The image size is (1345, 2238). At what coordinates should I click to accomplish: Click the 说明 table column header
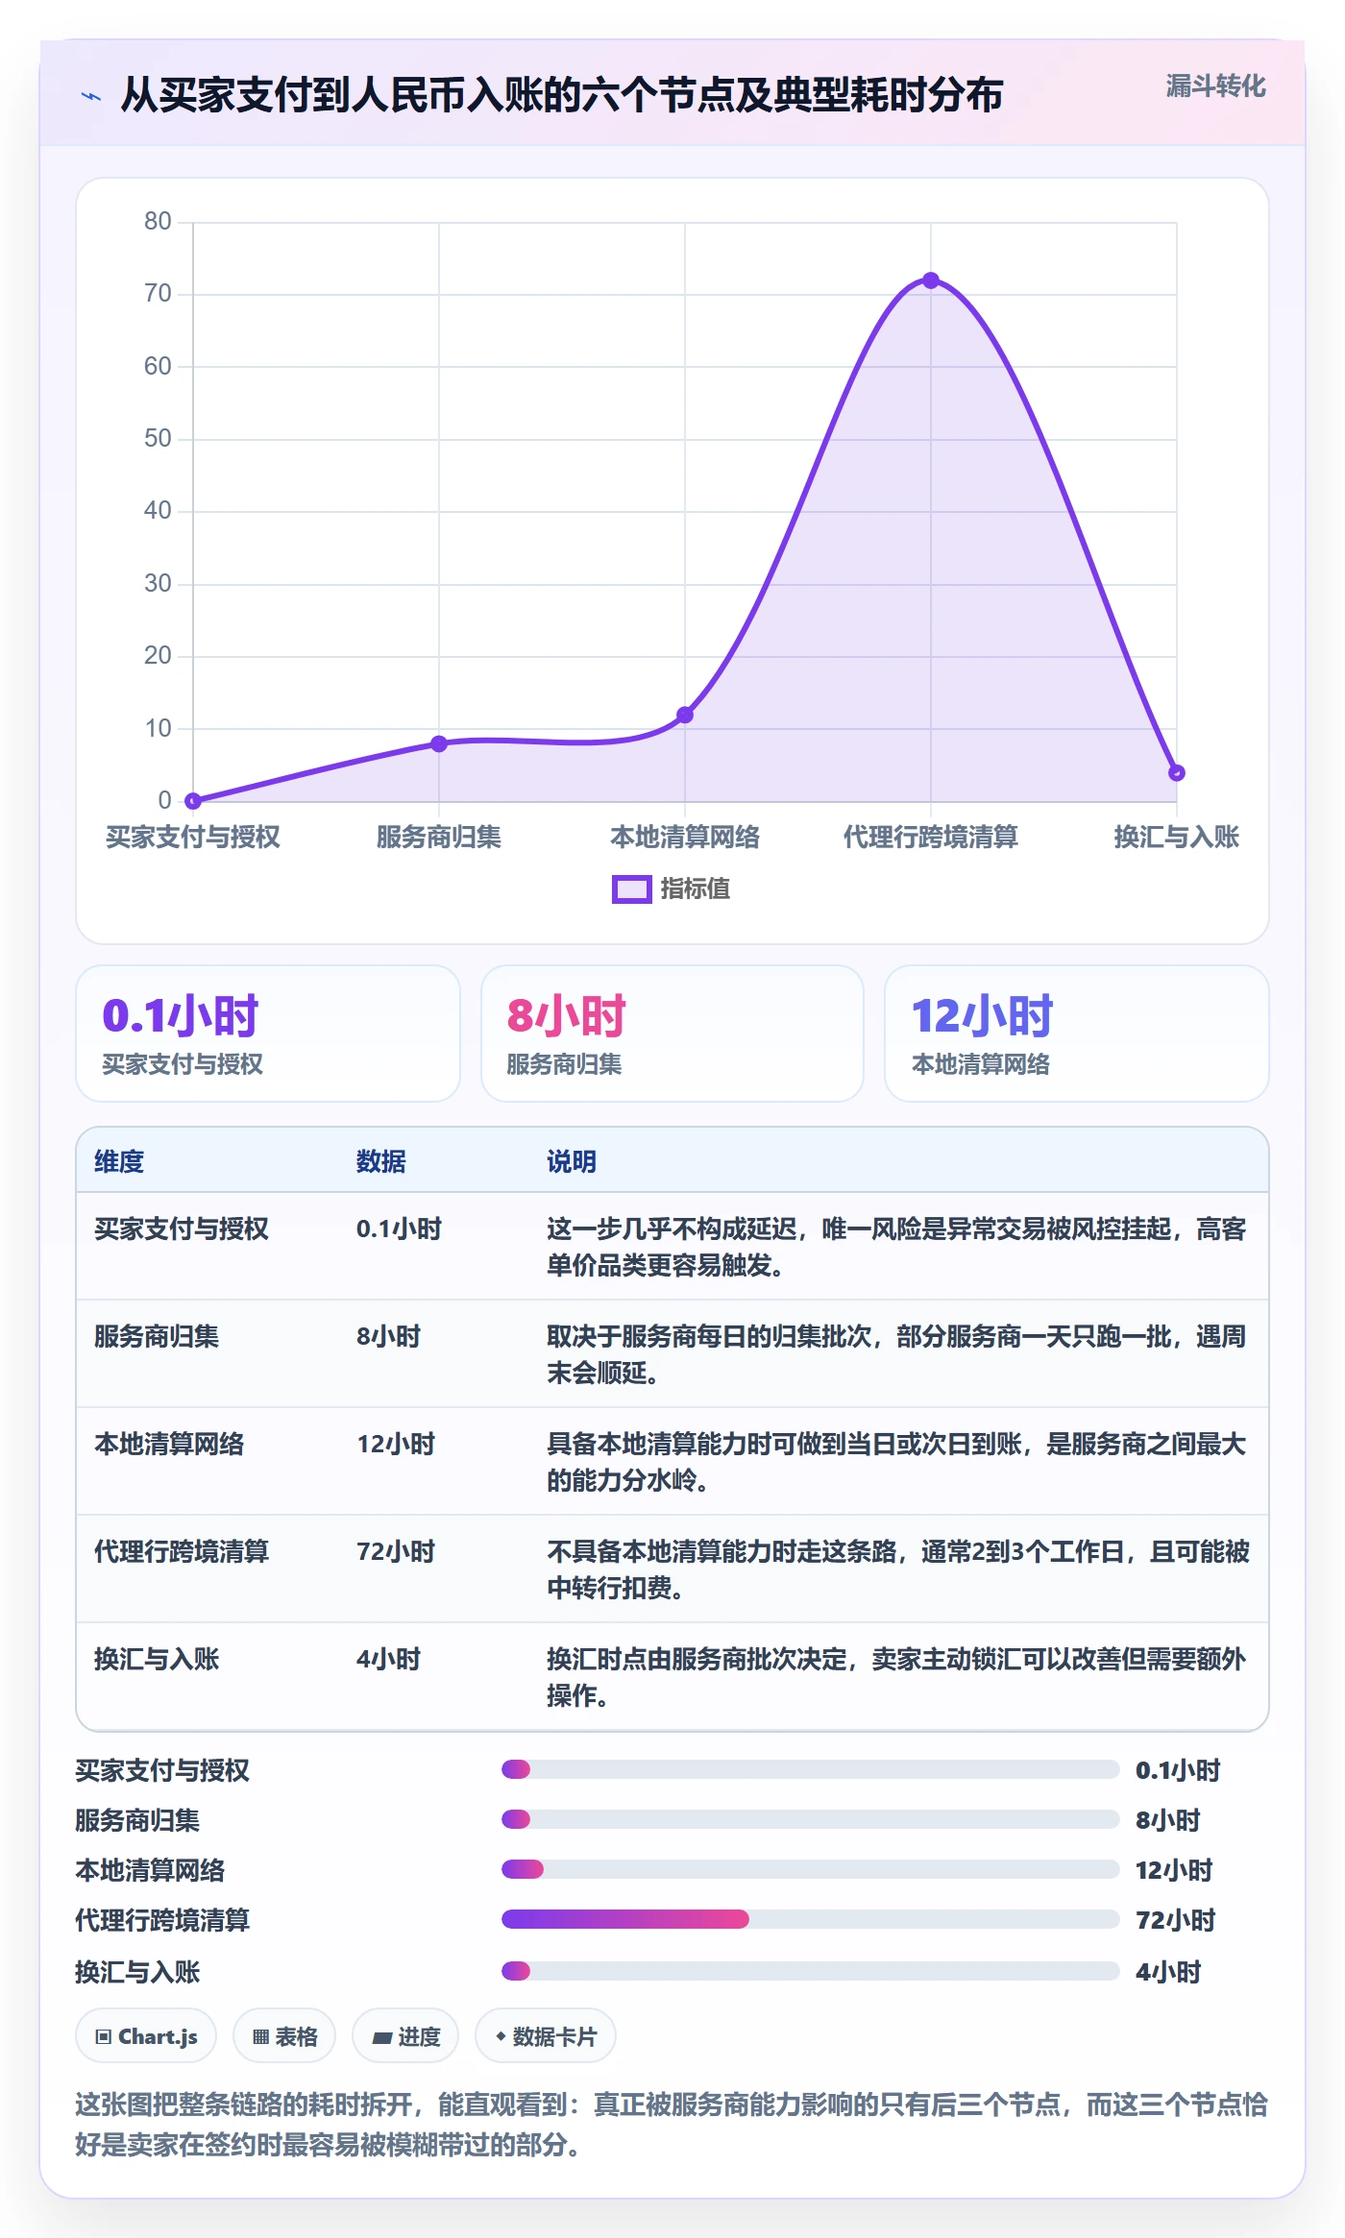572,1161
